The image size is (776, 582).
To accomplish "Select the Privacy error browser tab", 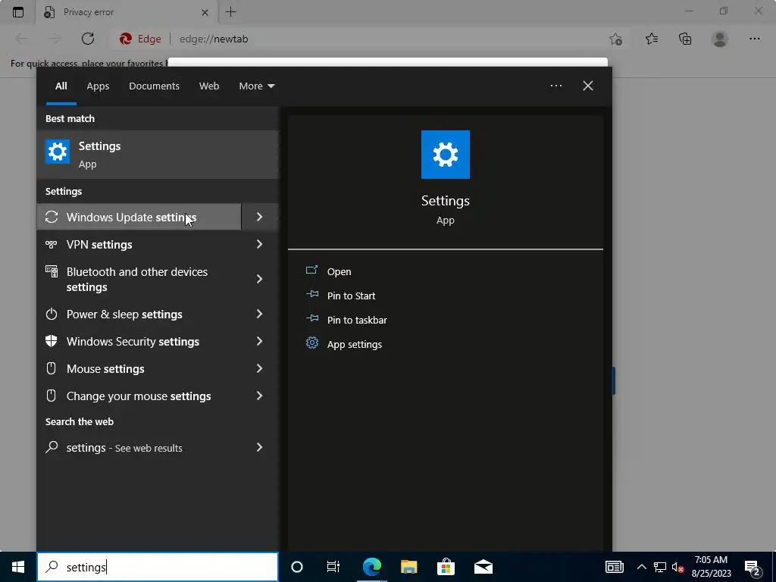I will (125, 12).
